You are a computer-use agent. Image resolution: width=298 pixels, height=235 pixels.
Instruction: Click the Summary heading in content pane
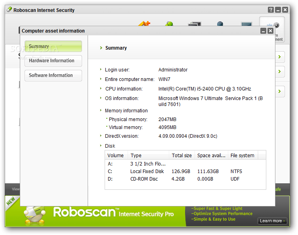pos(116,48)
